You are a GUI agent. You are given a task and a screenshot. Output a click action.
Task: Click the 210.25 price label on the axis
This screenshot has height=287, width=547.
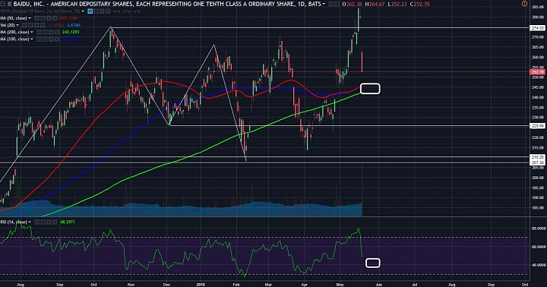(537, 157)
